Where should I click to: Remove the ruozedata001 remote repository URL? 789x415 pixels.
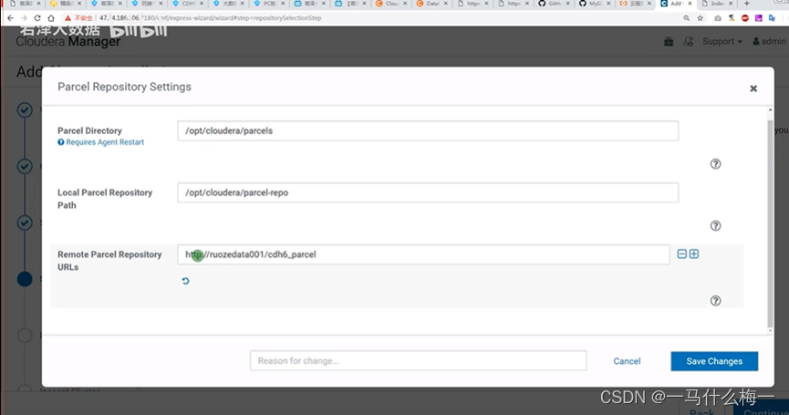681,254
